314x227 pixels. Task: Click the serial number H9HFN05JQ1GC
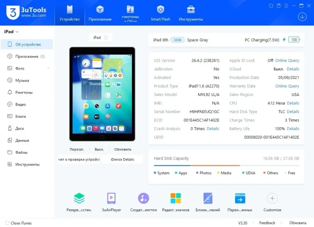(204, 112)
